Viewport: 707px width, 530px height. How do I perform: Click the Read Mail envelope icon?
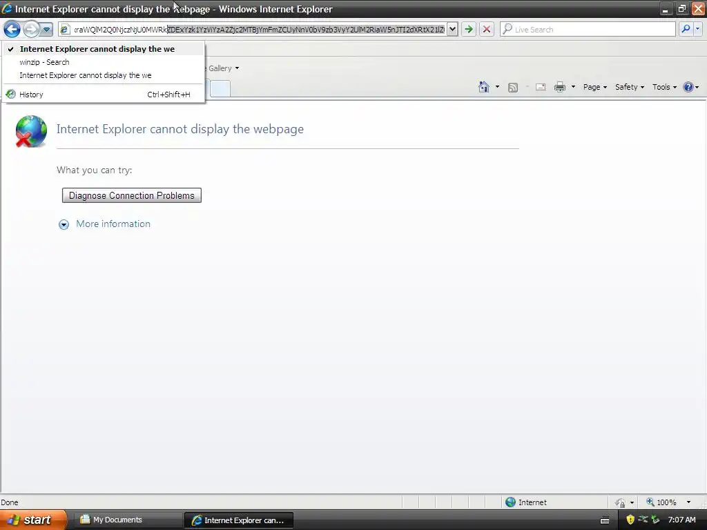click(x=541, y=87)
